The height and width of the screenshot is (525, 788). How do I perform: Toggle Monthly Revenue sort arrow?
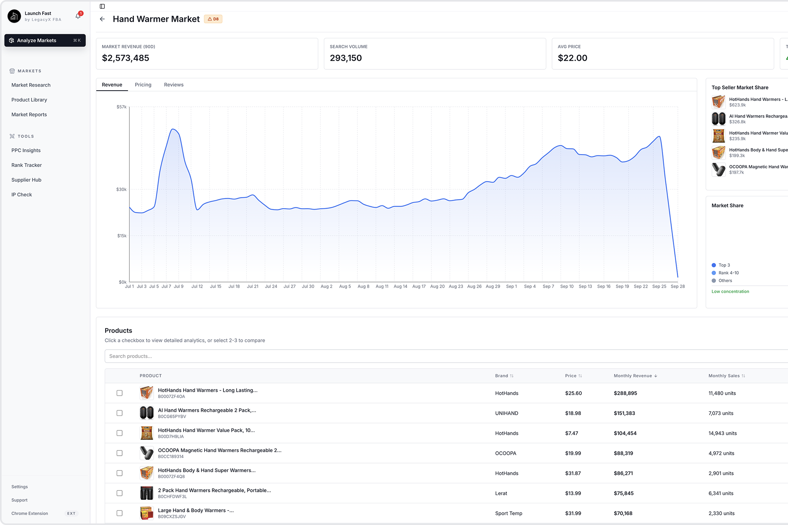[x=656, y=376]
